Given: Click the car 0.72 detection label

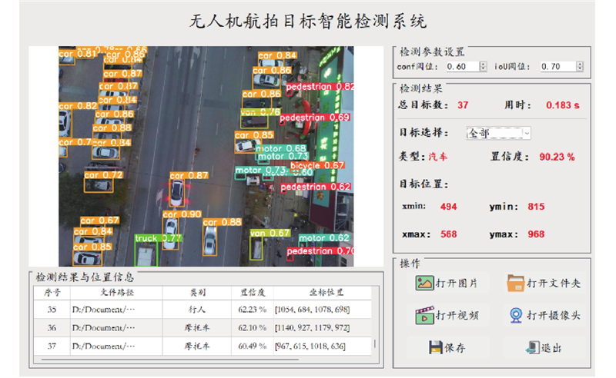Looking at the screenshot, I should tap(103, 175).
